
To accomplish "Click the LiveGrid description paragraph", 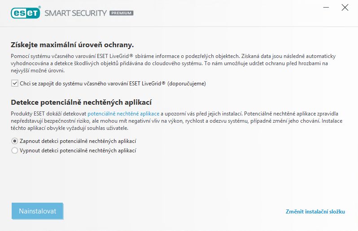I will point(173,63).
